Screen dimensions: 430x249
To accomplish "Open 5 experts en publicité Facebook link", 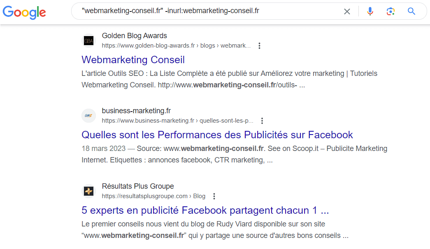I will (x=205, y=210).
